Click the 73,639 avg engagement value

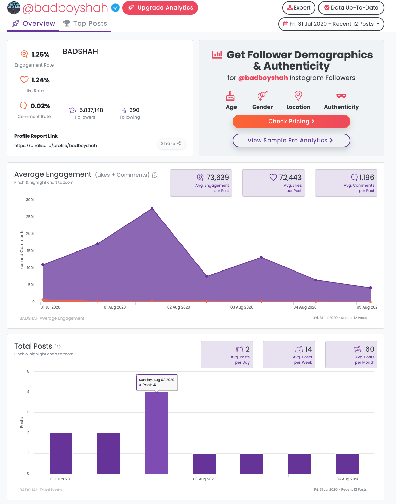pyautogui.click(x=218, y=178)
